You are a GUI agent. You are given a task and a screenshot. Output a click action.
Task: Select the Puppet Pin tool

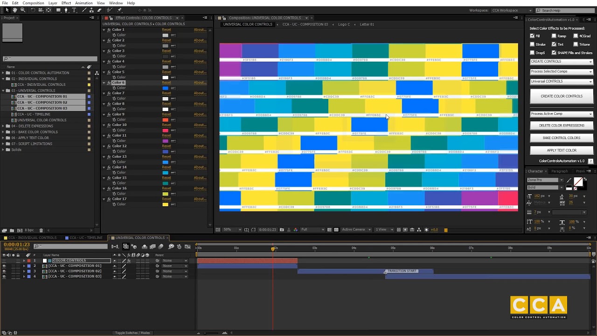[x=119, y=10]
